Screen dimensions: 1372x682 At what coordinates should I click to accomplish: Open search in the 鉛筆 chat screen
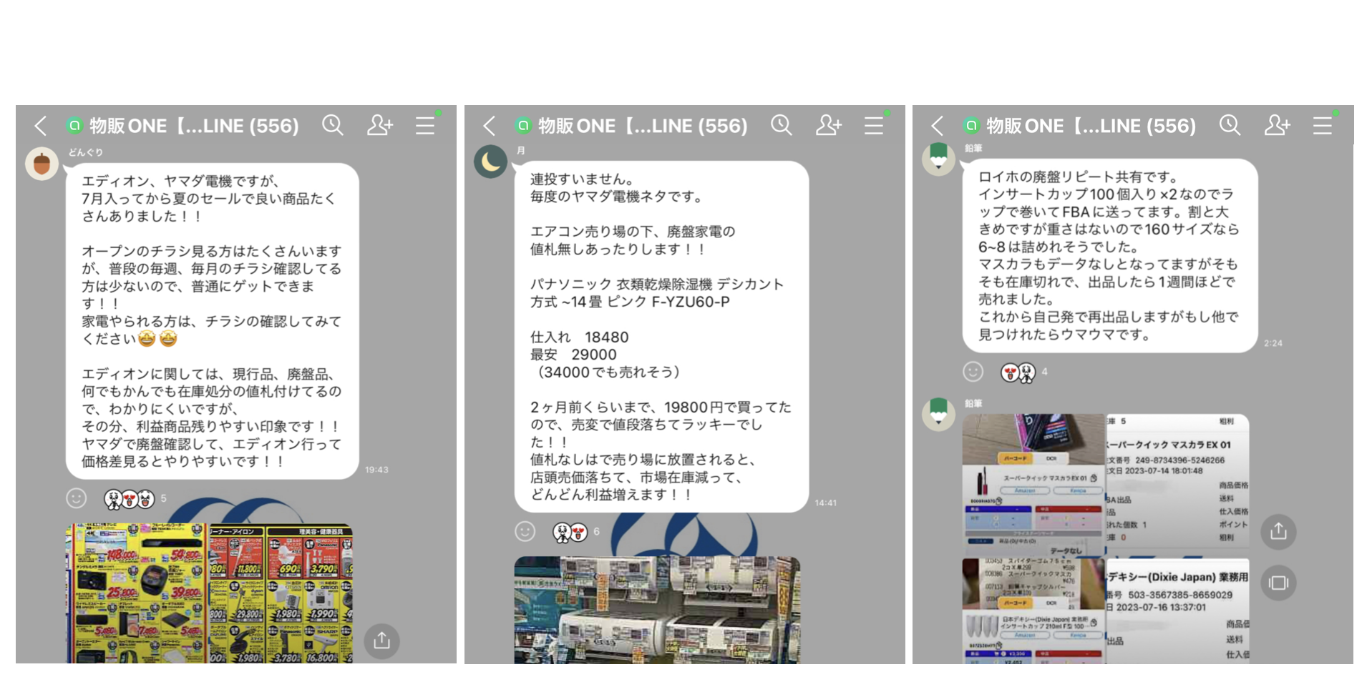tap(1230, 126)
